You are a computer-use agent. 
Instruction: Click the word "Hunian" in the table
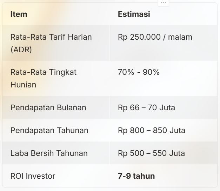[x=23, y=85]
